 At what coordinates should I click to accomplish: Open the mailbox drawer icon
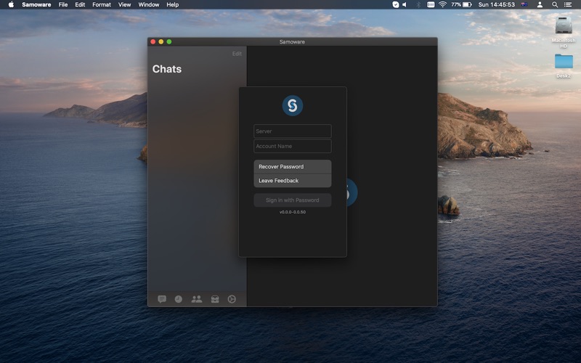215,299
